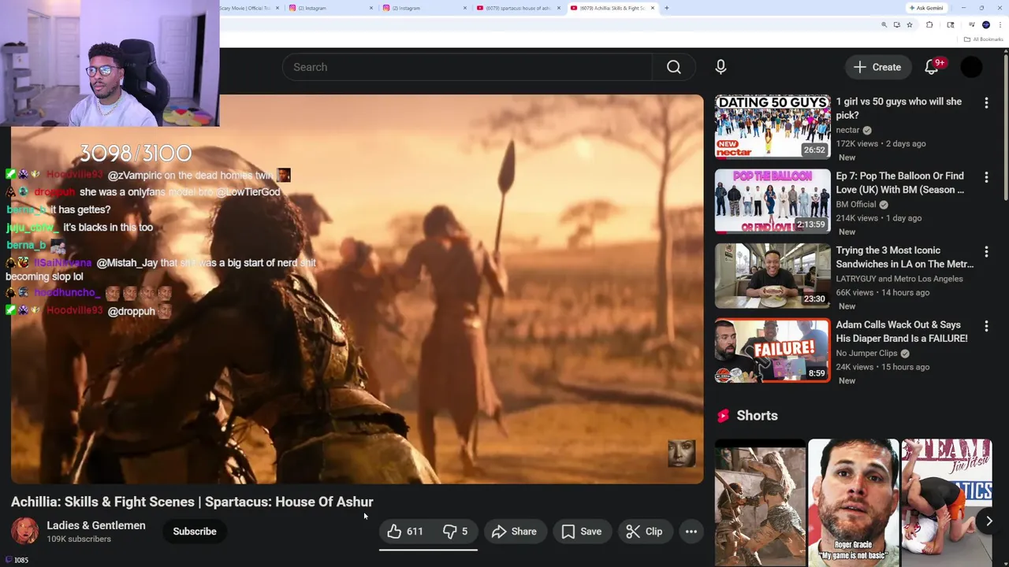Image resolution: width=1009 pixels, height=567 pixels.
Task: Open the nectar channel name
Action: coord(847,130)
